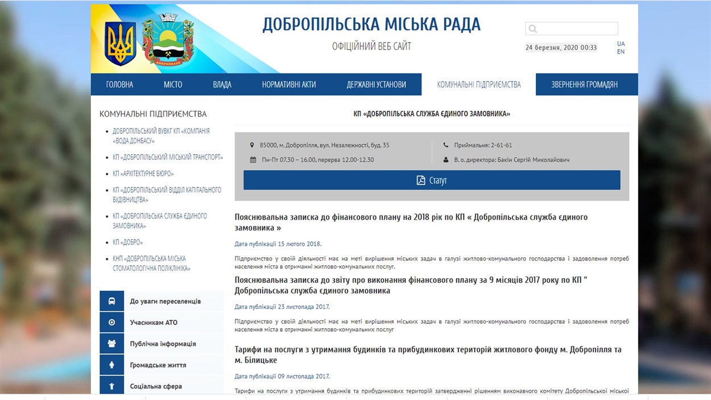Click the person icon for Громадське життя
Viewport: 711px width, 400px height.
pos(111,365)
